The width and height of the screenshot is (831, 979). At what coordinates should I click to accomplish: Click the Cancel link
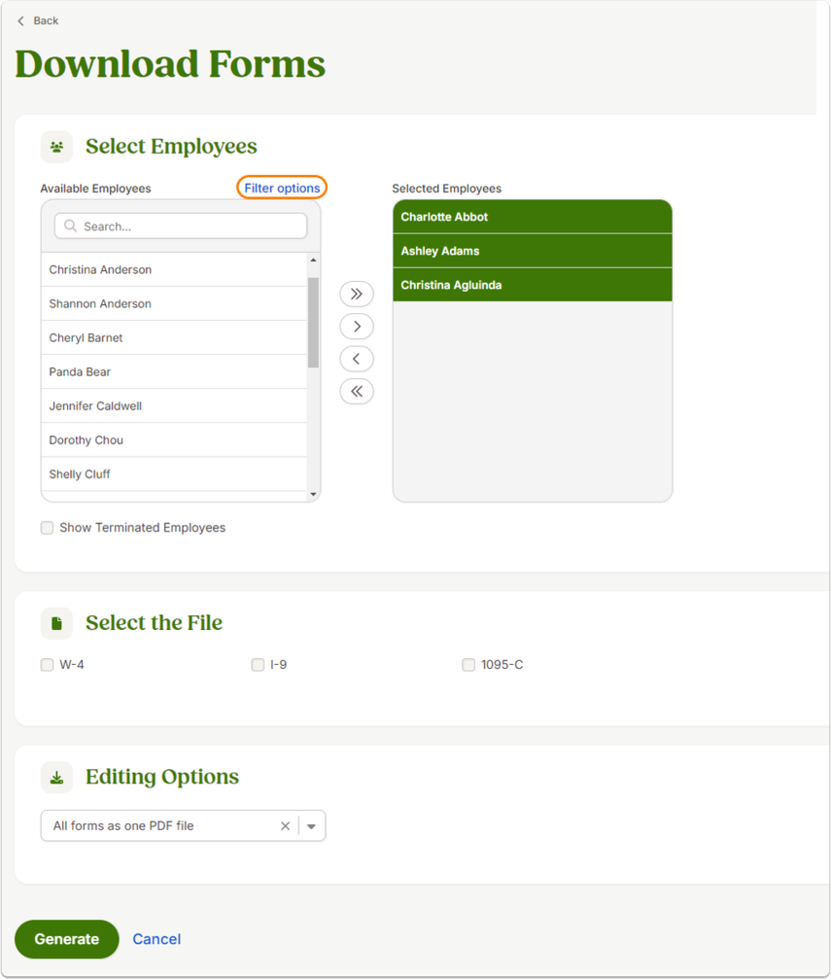point(156,939)
